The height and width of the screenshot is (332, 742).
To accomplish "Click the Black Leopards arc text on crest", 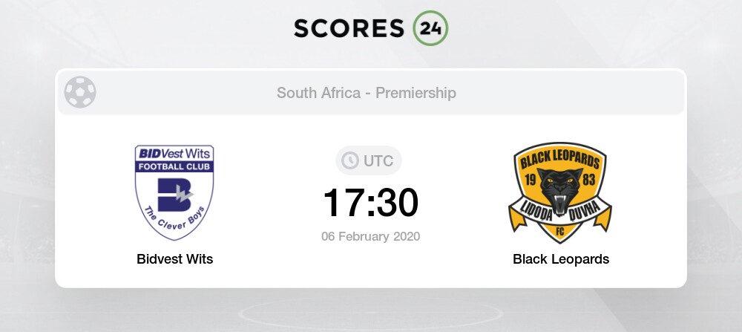I will tap(560, 157).
